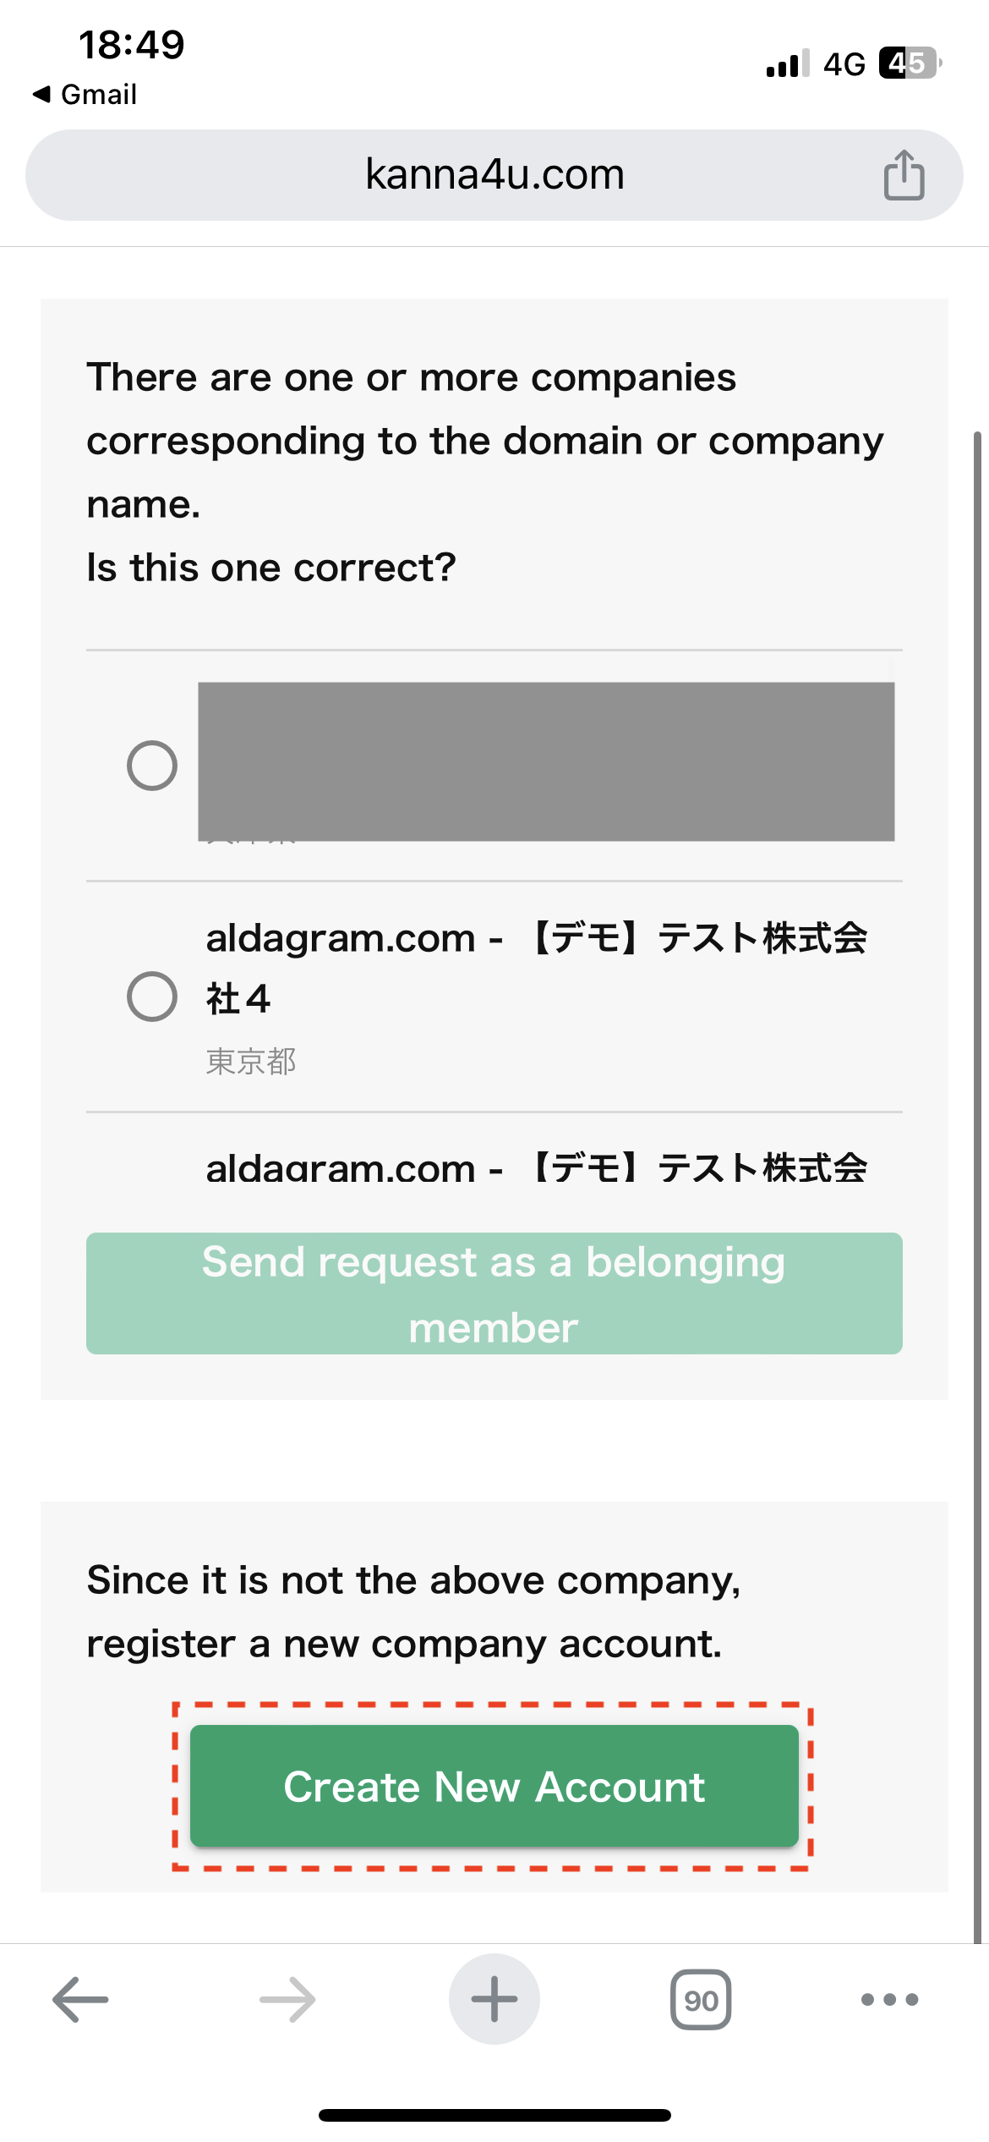Open a new tab with plus button

494,1999
